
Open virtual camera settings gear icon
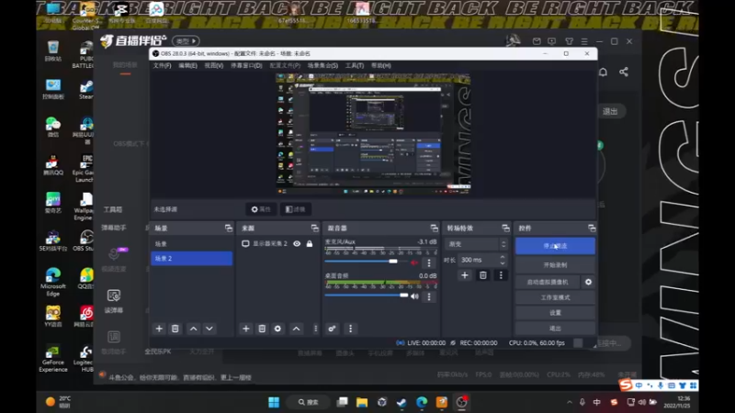tap(588, 282)
